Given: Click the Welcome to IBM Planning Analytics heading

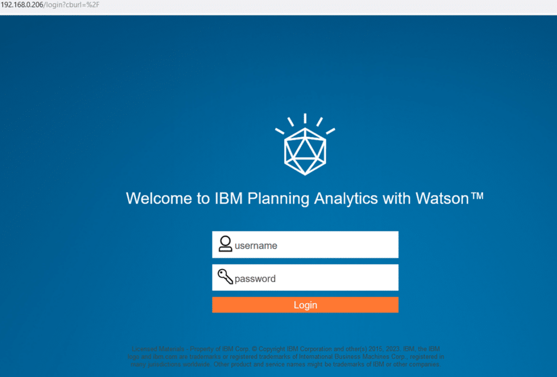Looking at the screenshot, I should click(305, 198).
